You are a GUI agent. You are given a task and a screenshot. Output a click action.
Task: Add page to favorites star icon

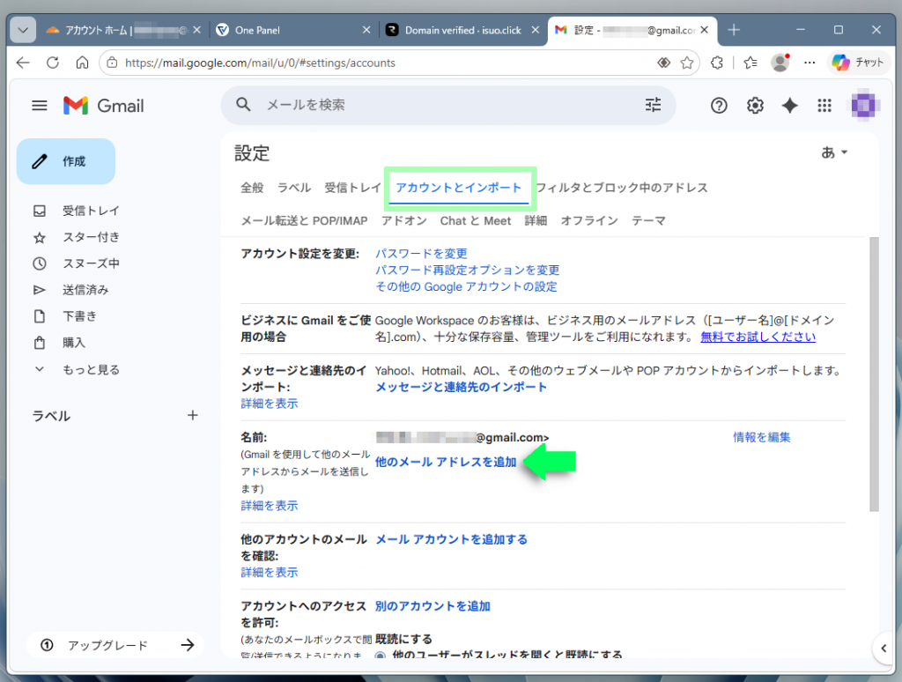click(x=687, y=63)
